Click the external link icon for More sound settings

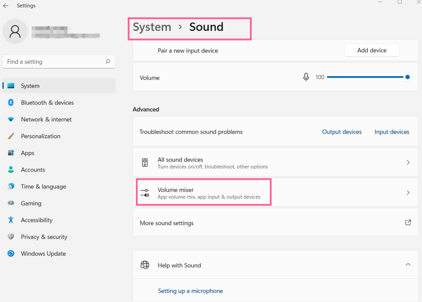408,222
